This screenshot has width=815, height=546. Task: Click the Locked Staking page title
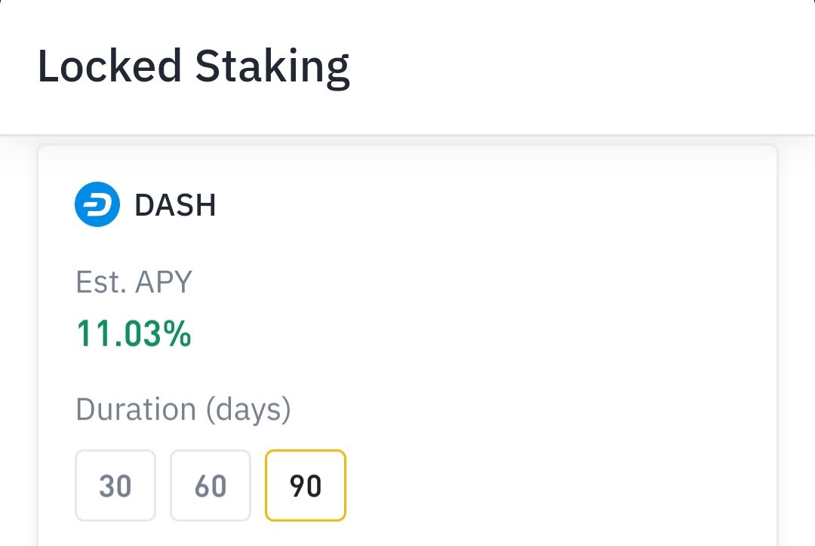193,66
